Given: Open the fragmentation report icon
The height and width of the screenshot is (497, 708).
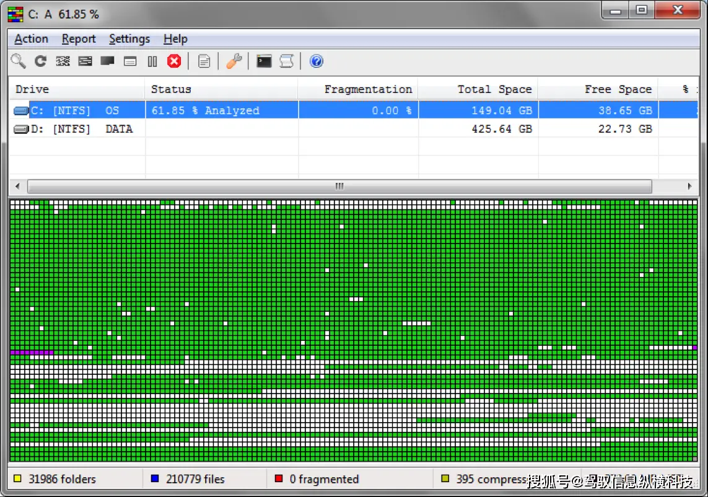Looking at the screenshot, I should tap(204, 61).
